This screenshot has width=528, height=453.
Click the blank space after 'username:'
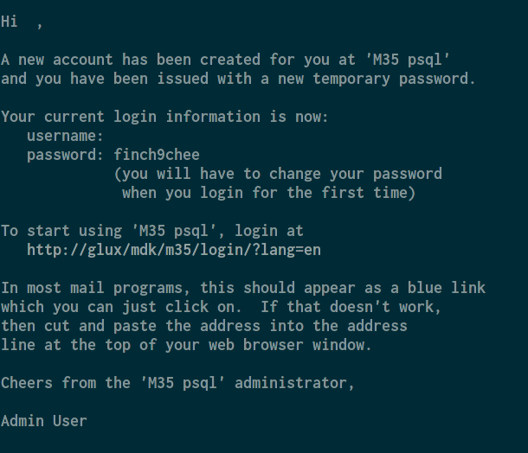155,136
